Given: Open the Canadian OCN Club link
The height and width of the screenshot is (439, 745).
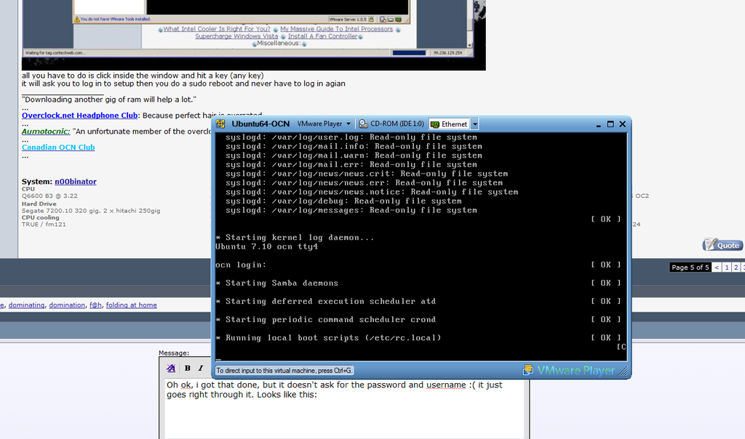Looking at the screenshot, I should (x=58, y=147).
